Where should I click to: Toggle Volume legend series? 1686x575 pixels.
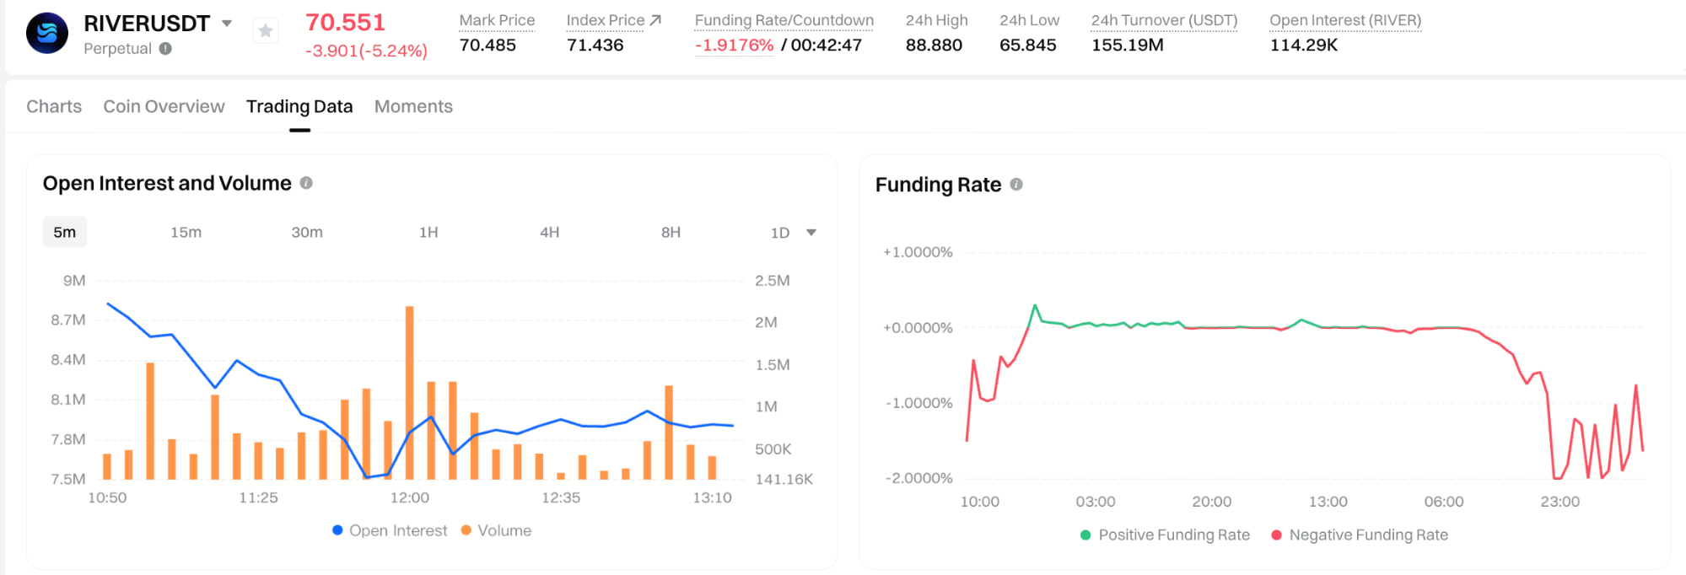[496, 530]
